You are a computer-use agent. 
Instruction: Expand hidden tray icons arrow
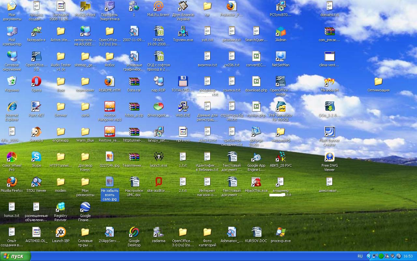[369, 256]
